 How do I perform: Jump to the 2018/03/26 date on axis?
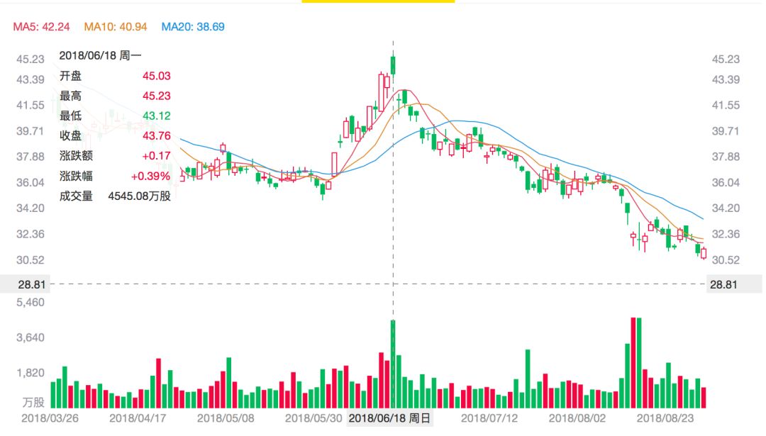pos(48,419)
